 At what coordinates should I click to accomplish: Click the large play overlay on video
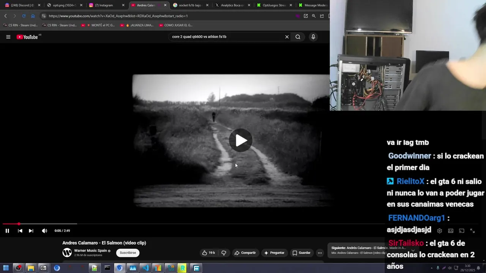(x=241, y=140)
